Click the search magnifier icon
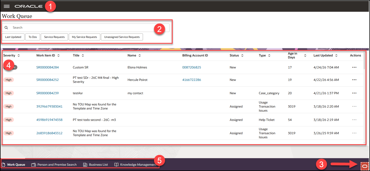Screen dimensions: 370x171 pos(6,28)
